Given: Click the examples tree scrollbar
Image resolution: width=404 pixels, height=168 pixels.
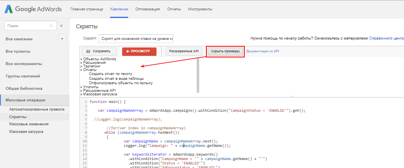Looking at the screenshot, I should (198, 75).
